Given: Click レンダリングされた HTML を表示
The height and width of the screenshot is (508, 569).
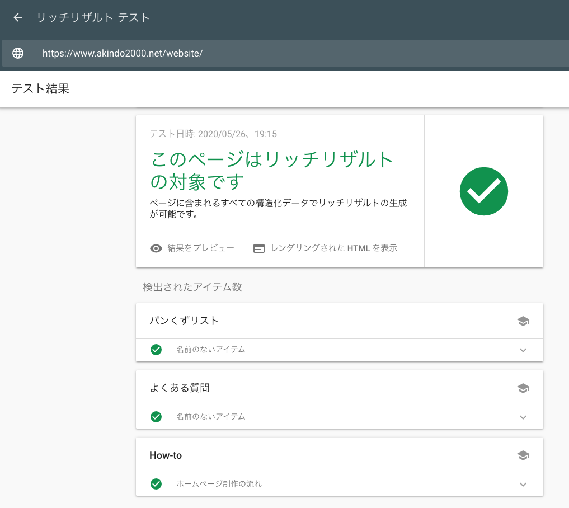Looking at the screenshot, I should (333, 248).
